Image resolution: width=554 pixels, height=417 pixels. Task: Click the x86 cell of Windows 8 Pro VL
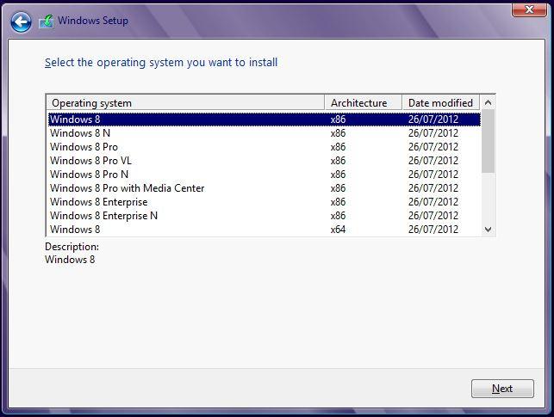point(338,161)
